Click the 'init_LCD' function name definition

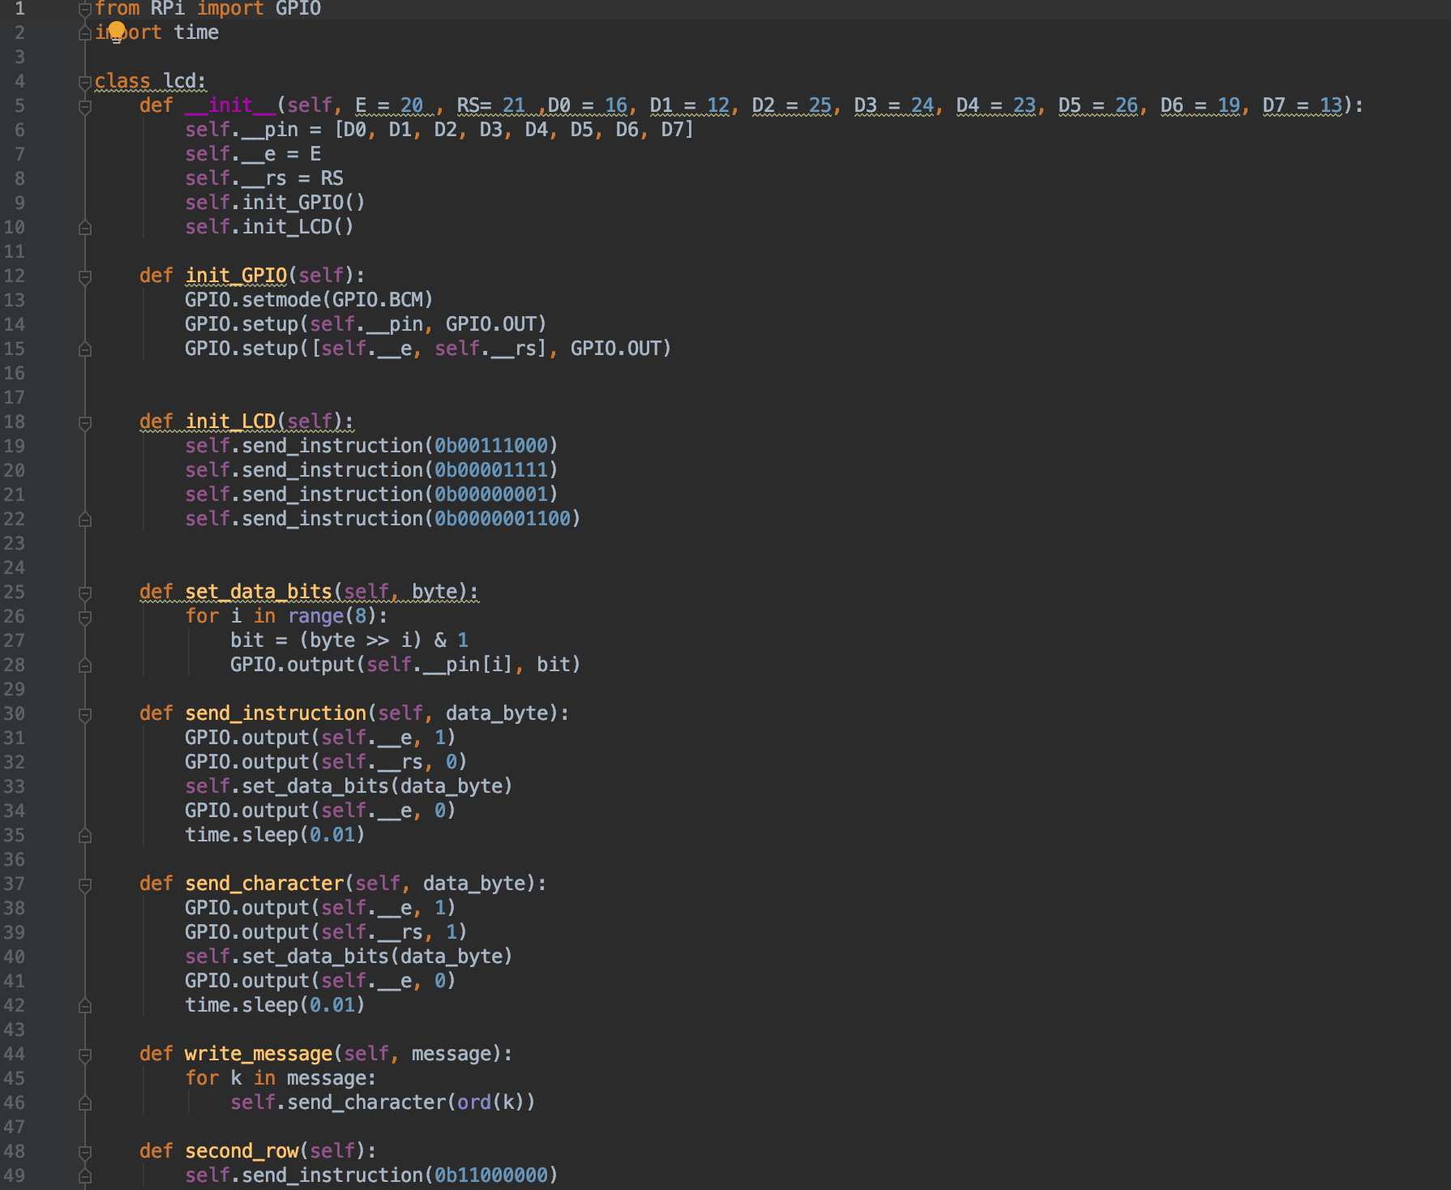pos(231,422)
